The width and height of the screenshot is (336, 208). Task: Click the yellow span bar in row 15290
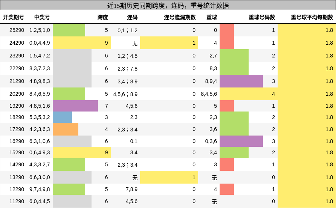[82, 152]
